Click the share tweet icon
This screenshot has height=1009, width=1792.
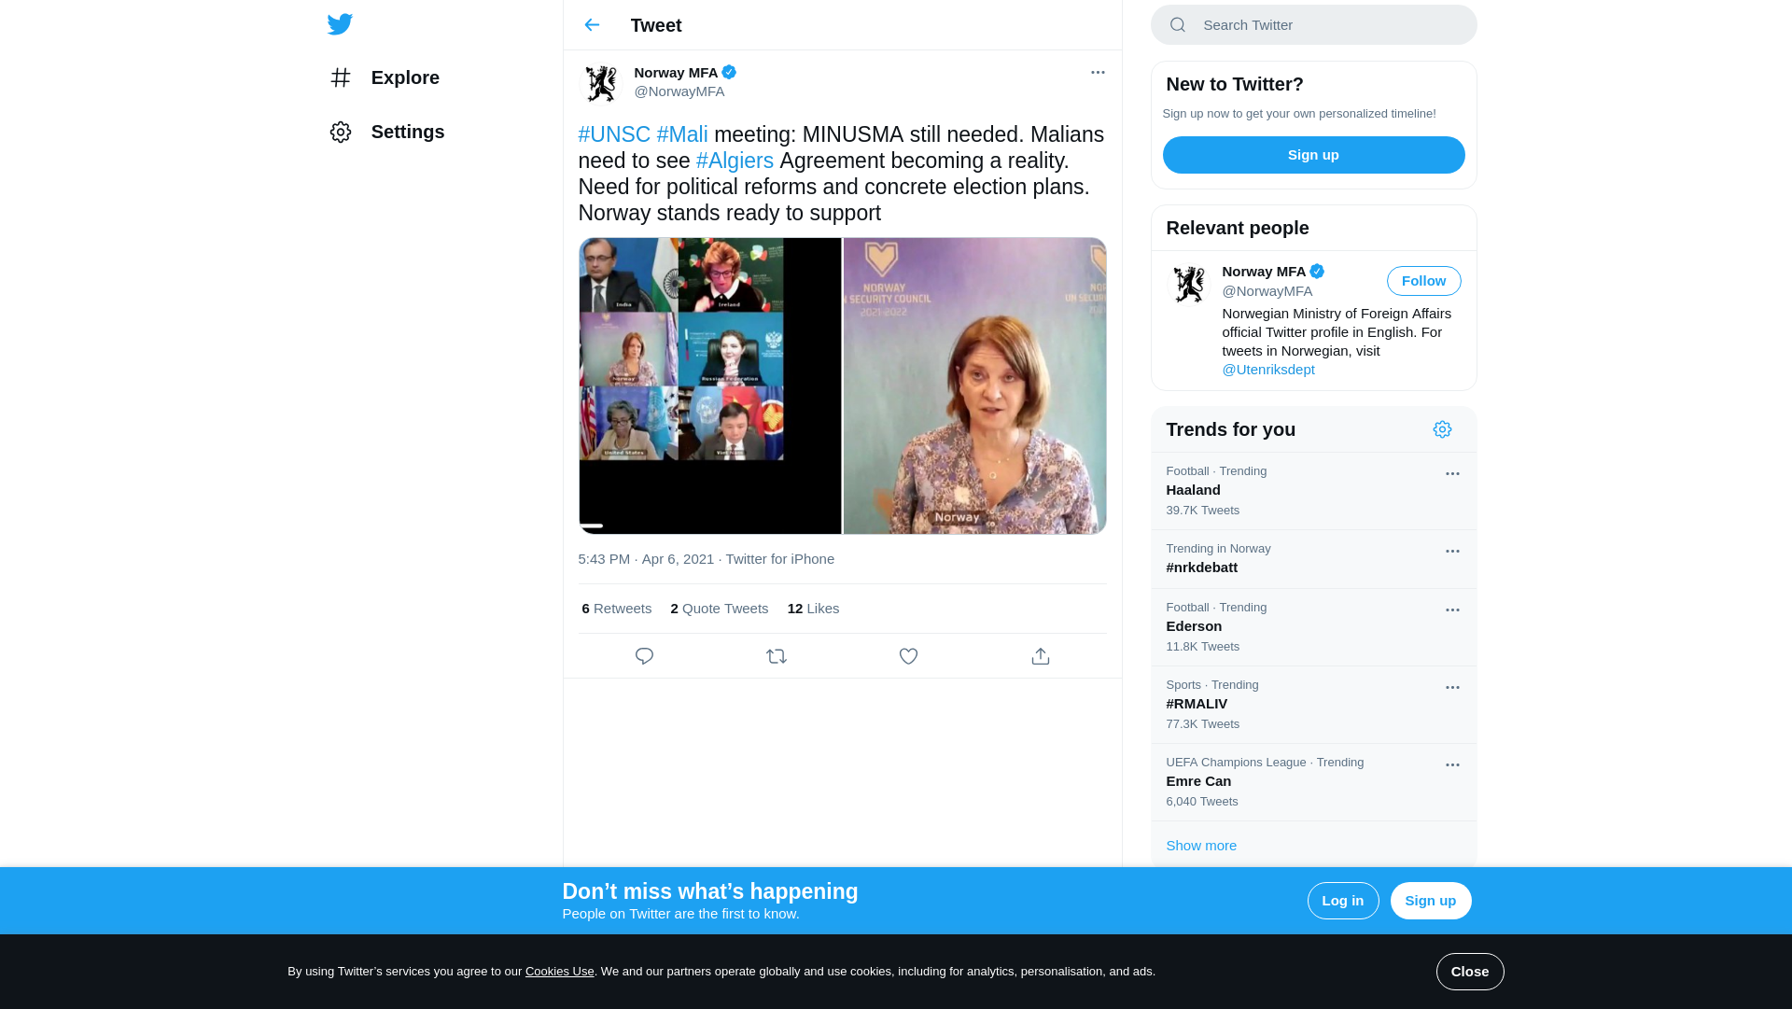[x=1041, y=656]
